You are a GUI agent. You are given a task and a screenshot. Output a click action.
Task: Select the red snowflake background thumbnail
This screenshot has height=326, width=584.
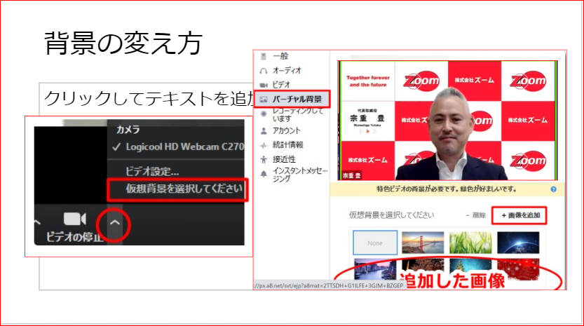point(518,269)
